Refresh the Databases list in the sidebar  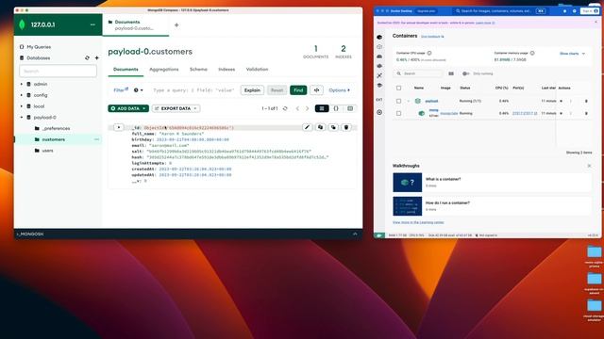coord(87,58)
